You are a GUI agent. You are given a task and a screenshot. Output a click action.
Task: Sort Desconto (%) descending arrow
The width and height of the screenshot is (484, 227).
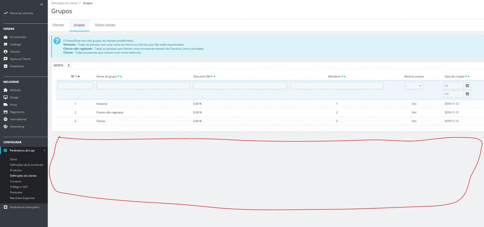click(212, 76)
